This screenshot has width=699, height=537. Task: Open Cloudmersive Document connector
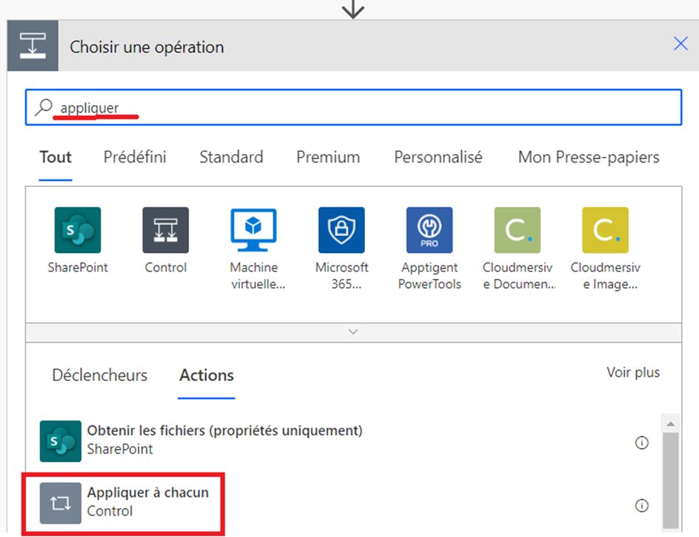[517, 230]
